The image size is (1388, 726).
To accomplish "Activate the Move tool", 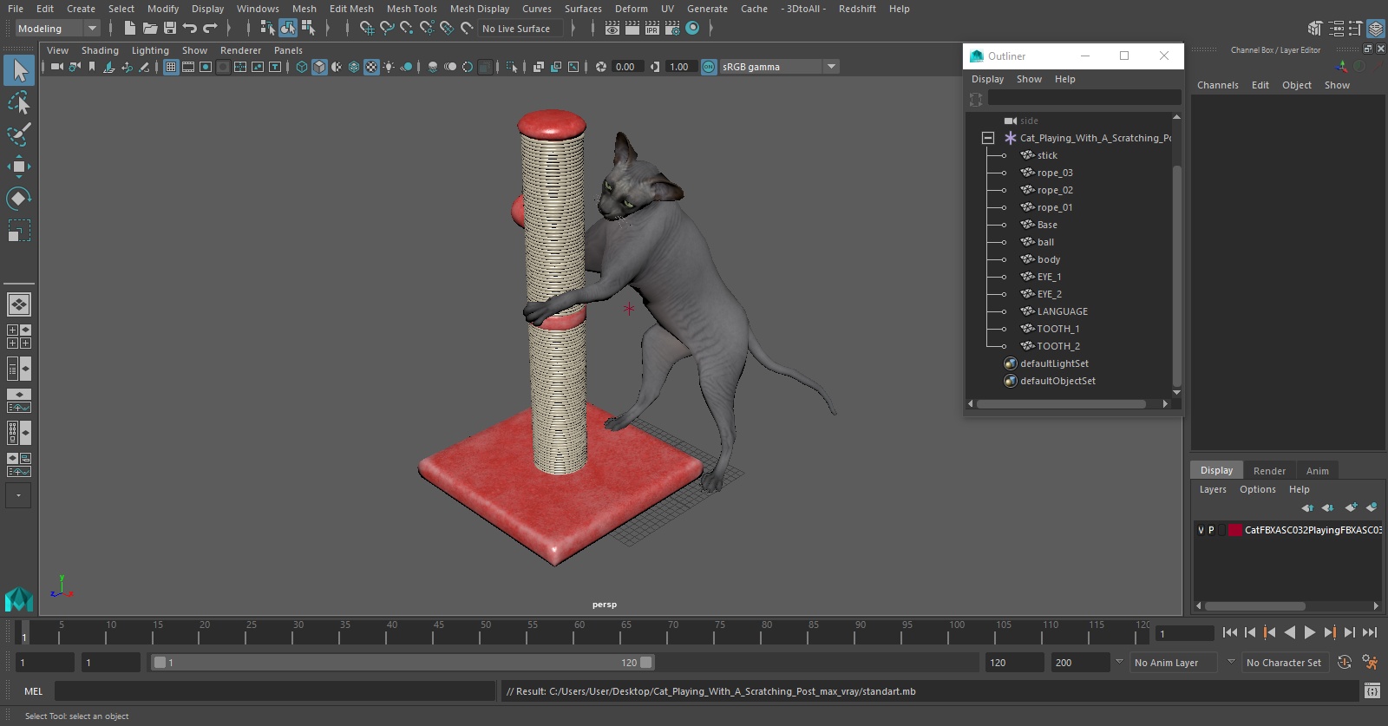I will [x=19, y=167].
